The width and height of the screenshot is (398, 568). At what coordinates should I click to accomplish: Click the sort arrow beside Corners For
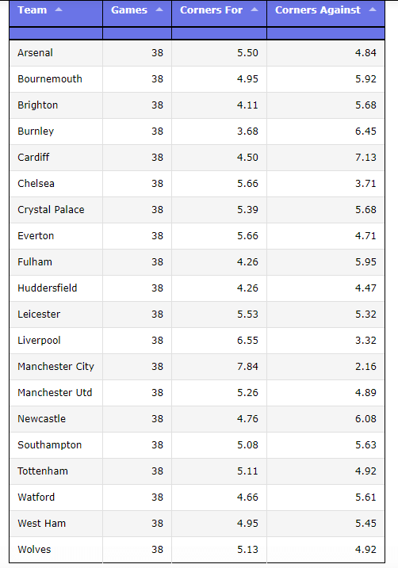tap(254, 10)
